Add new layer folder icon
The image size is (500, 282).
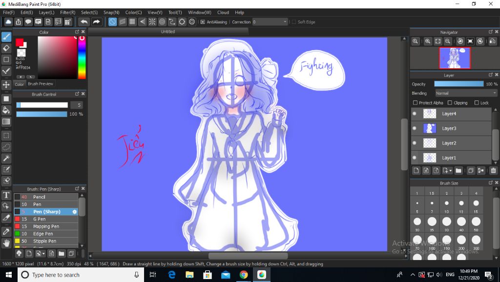(458, 170)
